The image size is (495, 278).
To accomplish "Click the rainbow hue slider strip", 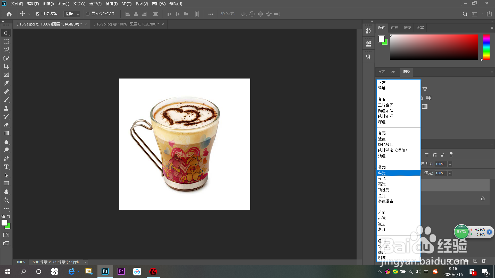I will tap(486, 47).
